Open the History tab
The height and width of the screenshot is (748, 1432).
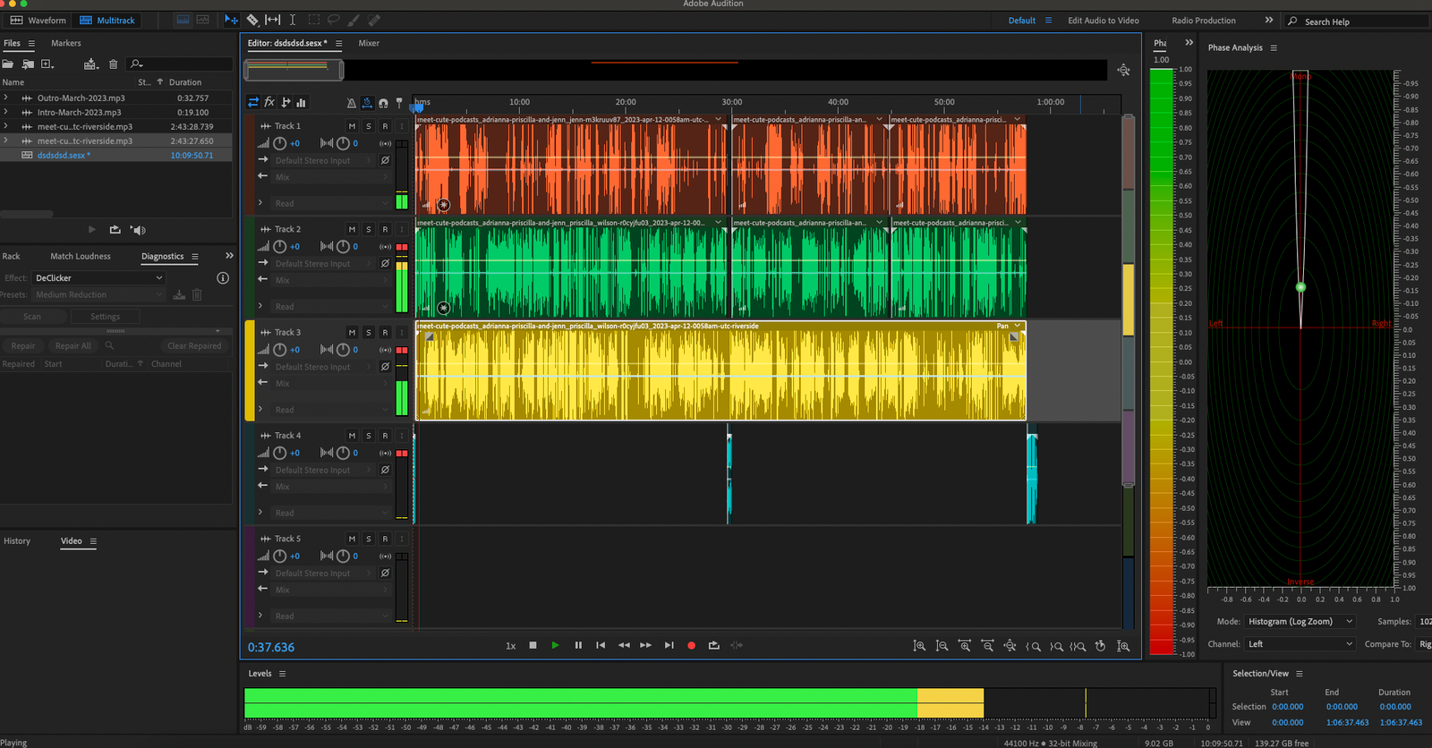tap(17, 540)
